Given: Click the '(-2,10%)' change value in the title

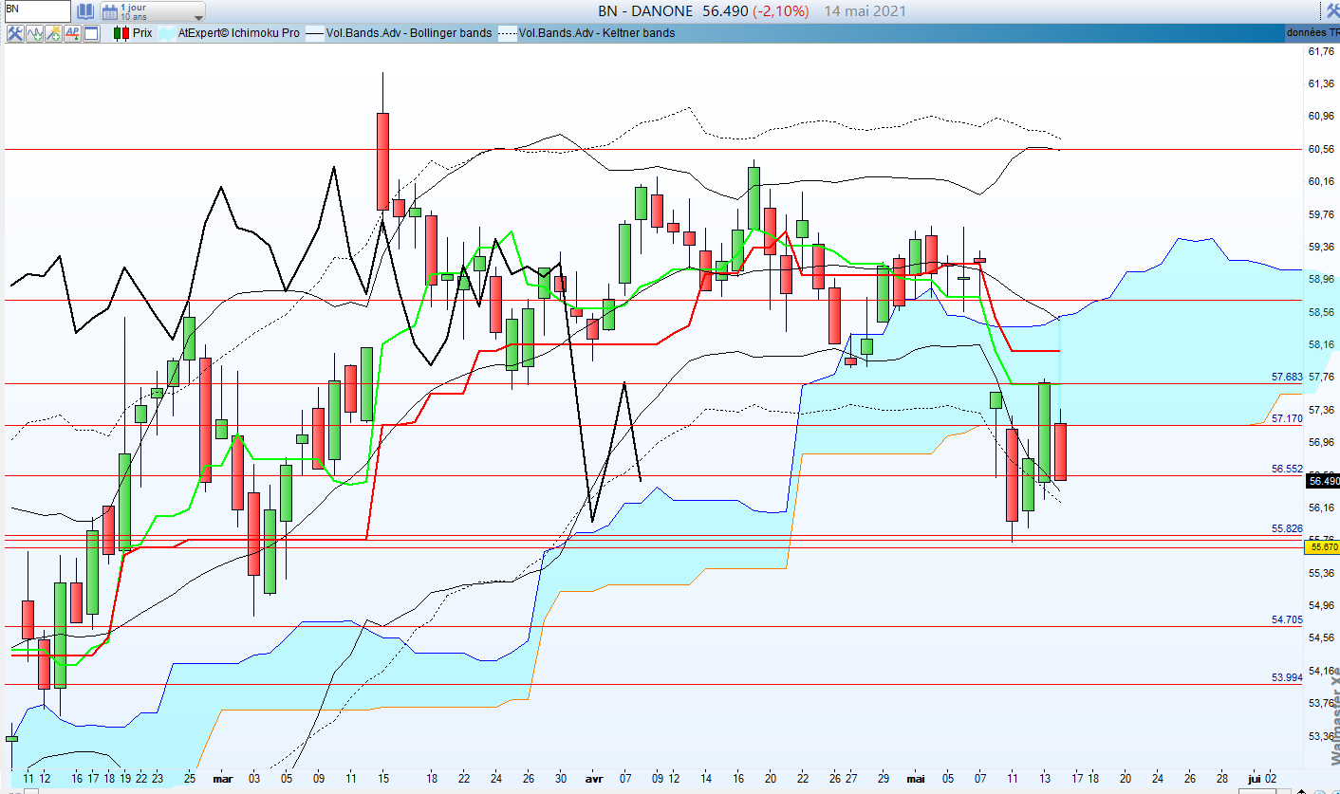Looking at the screenshot, I should [780, 11].
